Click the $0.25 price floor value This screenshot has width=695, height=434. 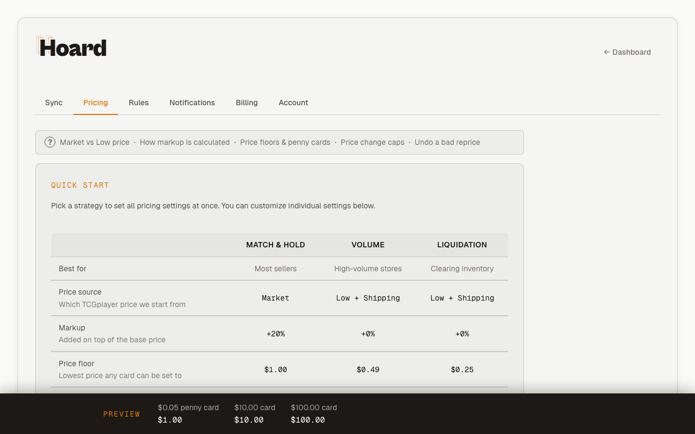pos(462,369)
